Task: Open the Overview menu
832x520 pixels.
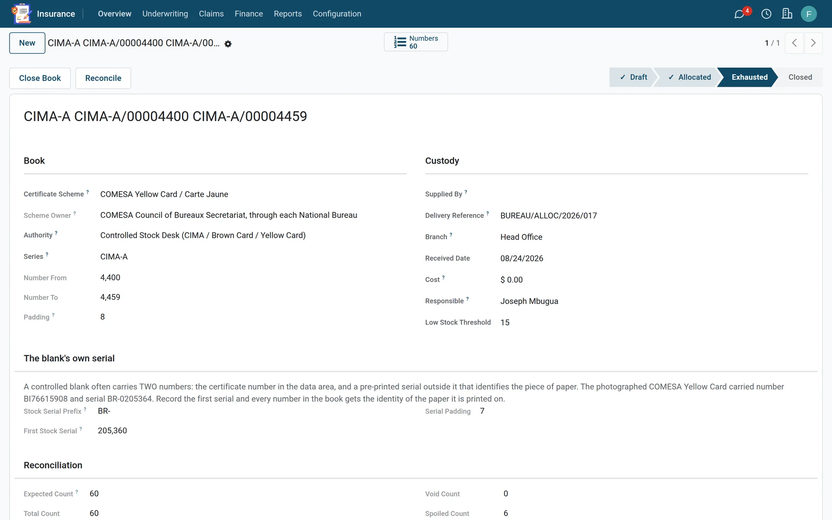Action: 114,14
